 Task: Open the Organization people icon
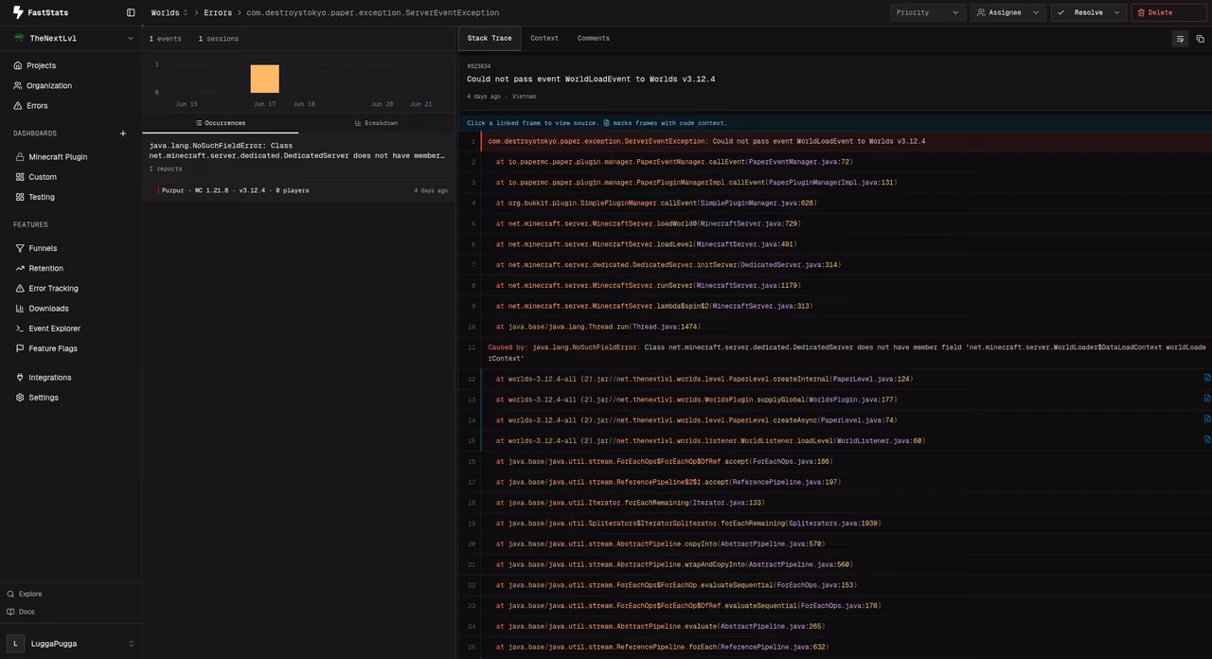pyautogui.click(x=18, y=85)
